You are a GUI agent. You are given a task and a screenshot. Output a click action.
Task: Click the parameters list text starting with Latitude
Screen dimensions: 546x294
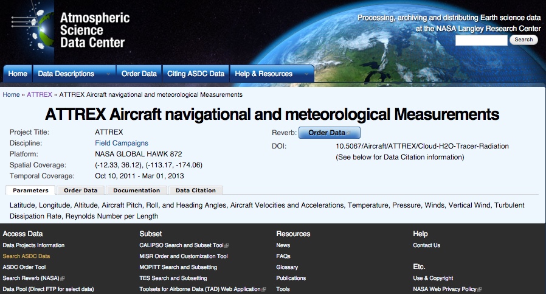pos(267,211)
